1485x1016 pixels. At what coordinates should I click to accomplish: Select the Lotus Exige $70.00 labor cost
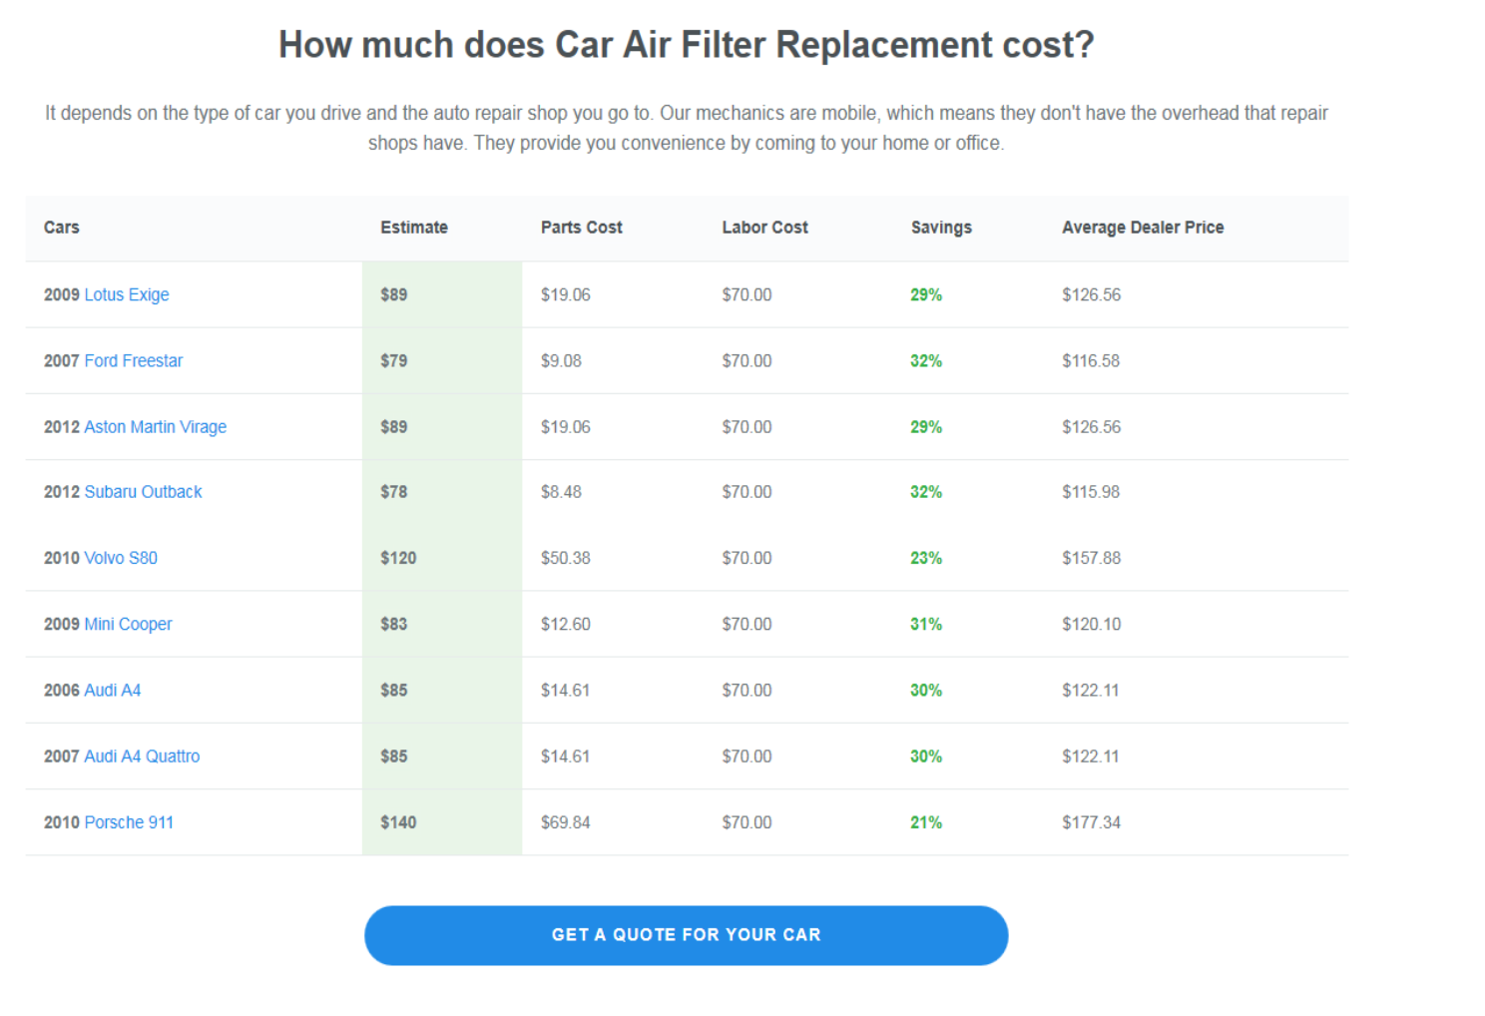(x=747, y=294)
